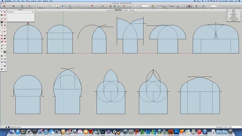Screen dimensions: 242x136
Task: Open the Model Info toolbar item
Action: (189, 6)
